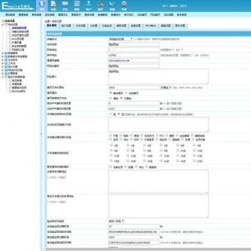This screenshot has width=251, height=251.
Task: Switch to the 用户设置 tab
Action: 67,26
